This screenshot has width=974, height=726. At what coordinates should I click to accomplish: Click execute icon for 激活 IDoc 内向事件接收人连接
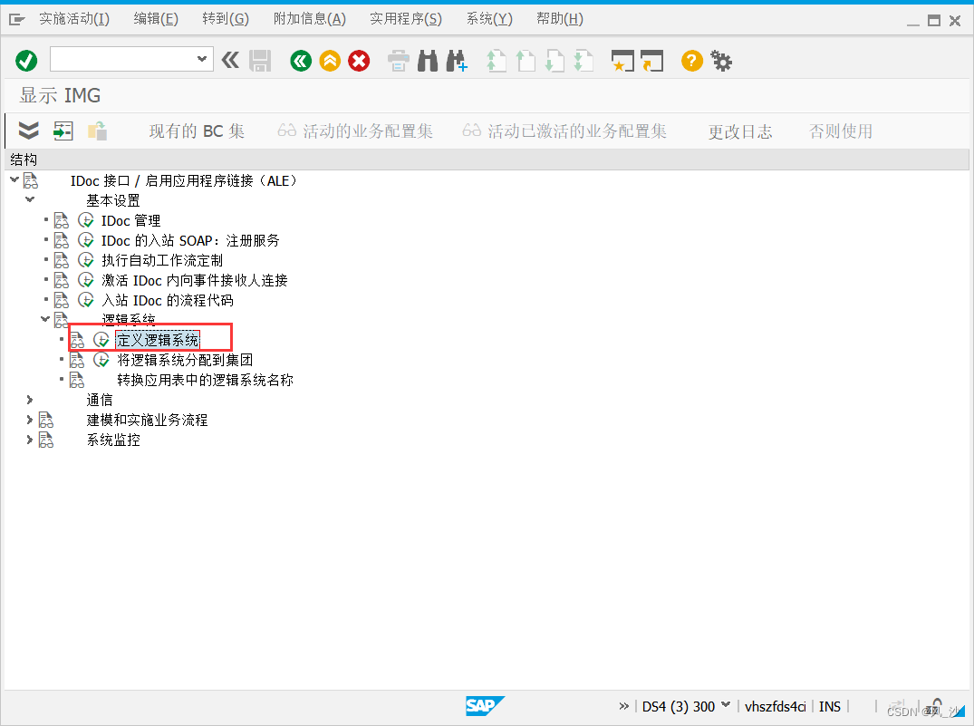(x=86, y=280)
